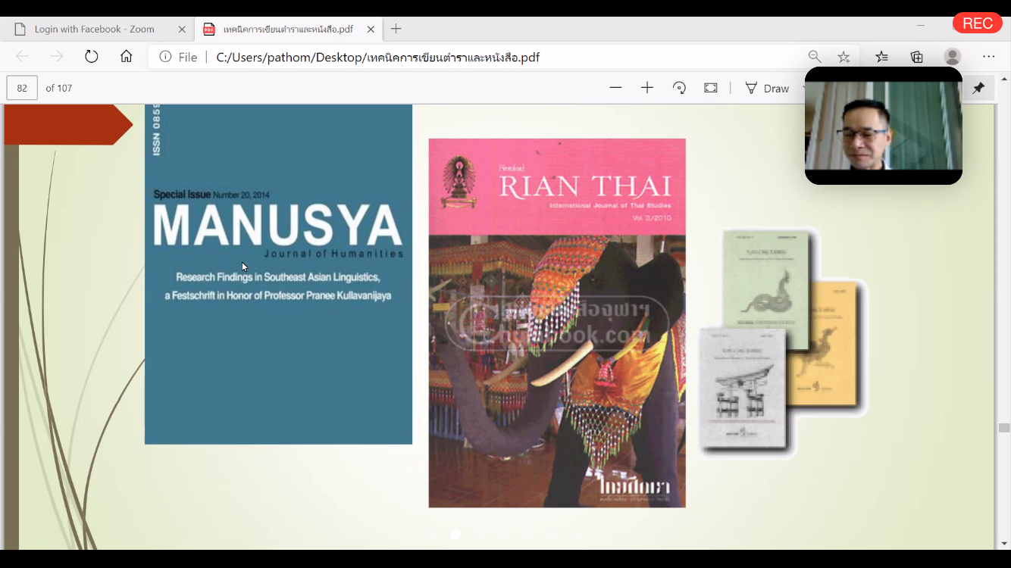
Task: Zoom in the PDF with plus button
Action: coord(647,88)
